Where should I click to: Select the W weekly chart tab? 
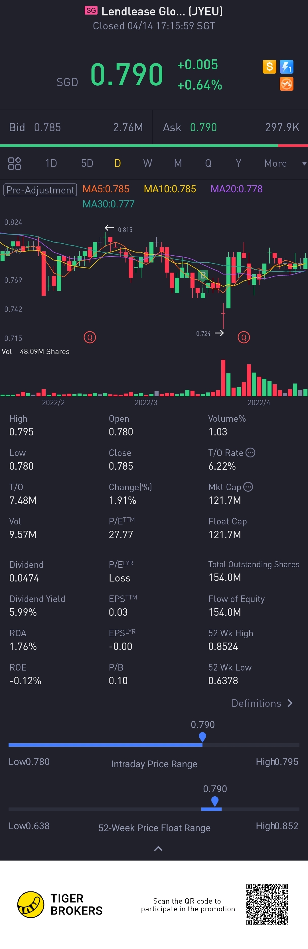(148, 163)
